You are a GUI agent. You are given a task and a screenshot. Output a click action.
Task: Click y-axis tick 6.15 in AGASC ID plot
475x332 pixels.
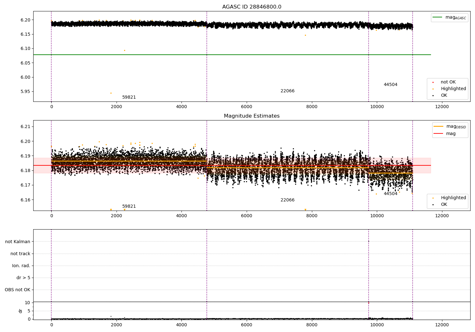click(x=25, y=34)
